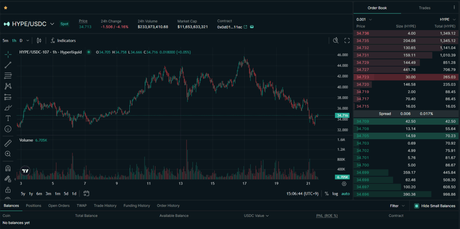The height and width of the screenshot is (229, 460).
Task: Open the Trade History tab
Action: pyautogui.click(x=105, y=206)
